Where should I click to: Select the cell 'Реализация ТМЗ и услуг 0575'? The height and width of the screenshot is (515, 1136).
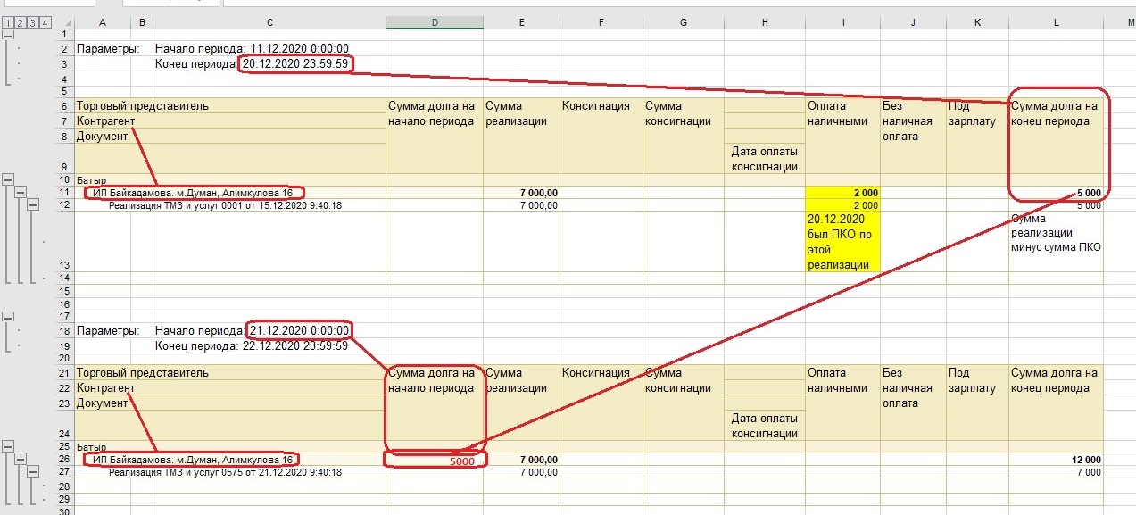pos(225,473)
